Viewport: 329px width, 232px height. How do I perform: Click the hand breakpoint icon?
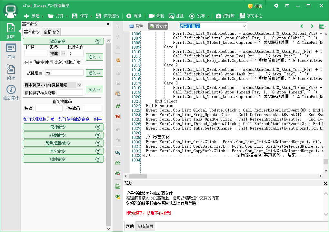pos(118,60)
